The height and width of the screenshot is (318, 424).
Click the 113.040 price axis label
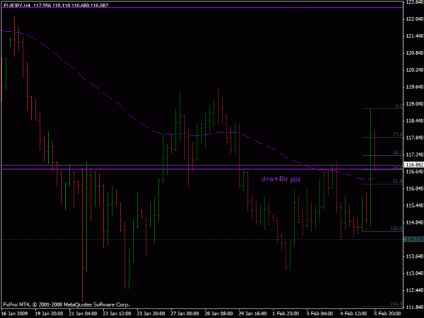(415, 273)
